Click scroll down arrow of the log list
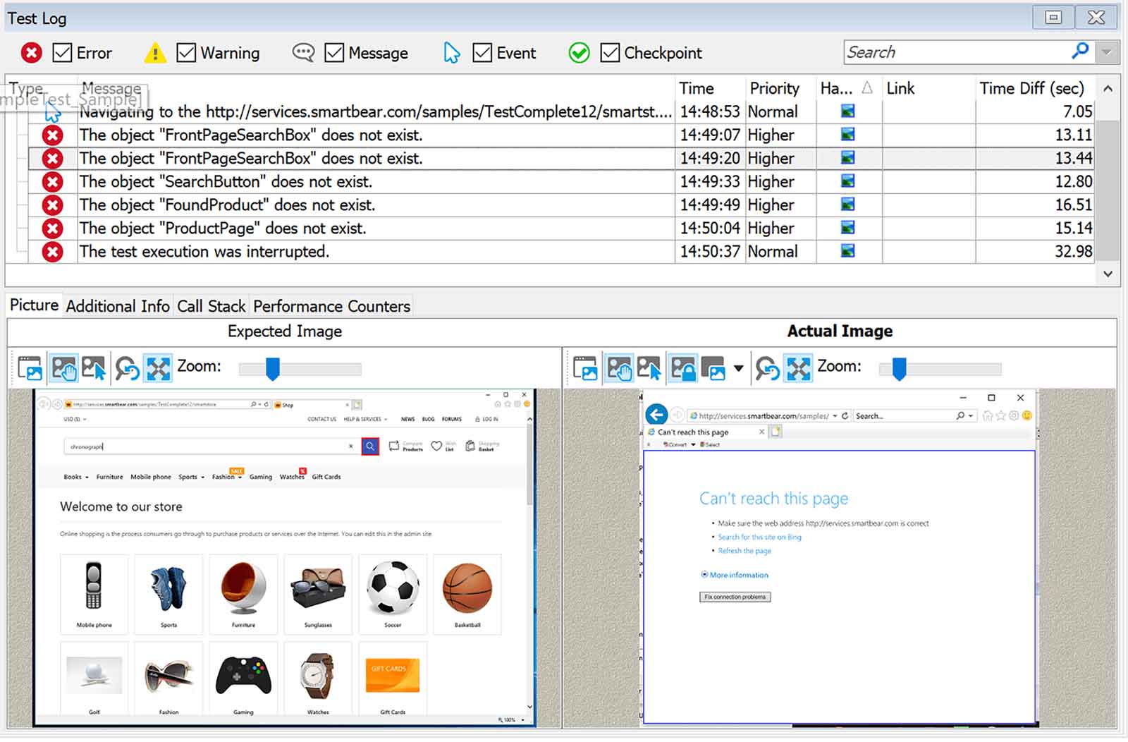This screenshot has width=1128, height=742. (1108, 274)
